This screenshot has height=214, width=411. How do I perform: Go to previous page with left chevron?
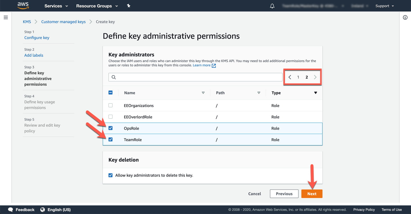290,77
